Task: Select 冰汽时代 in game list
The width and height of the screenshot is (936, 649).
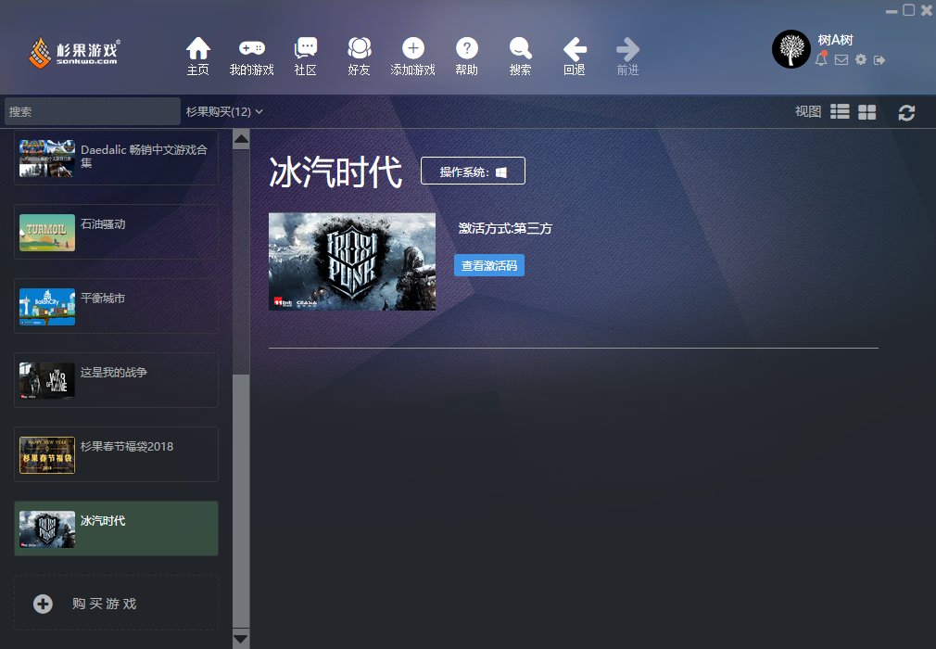Action: point(117,528)
